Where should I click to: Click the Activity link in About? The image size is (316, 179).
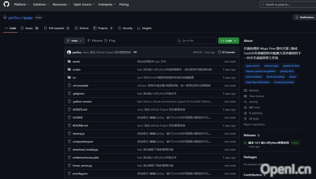click(x=253, y=102)
